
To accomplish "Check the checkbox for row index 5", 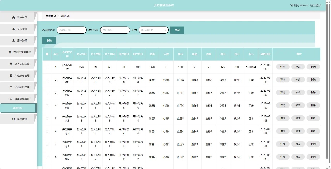I will click(47, 119).
